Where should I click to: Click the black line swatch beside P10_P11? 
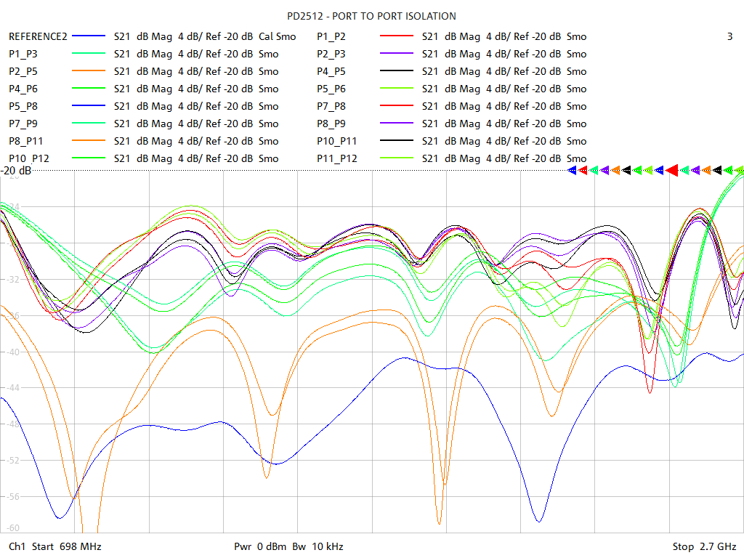tap(397, 140)
